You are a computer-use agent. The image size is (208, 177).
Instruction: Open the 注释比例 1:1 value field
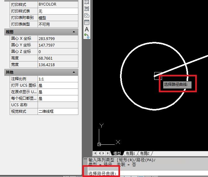tap(58, 79)
